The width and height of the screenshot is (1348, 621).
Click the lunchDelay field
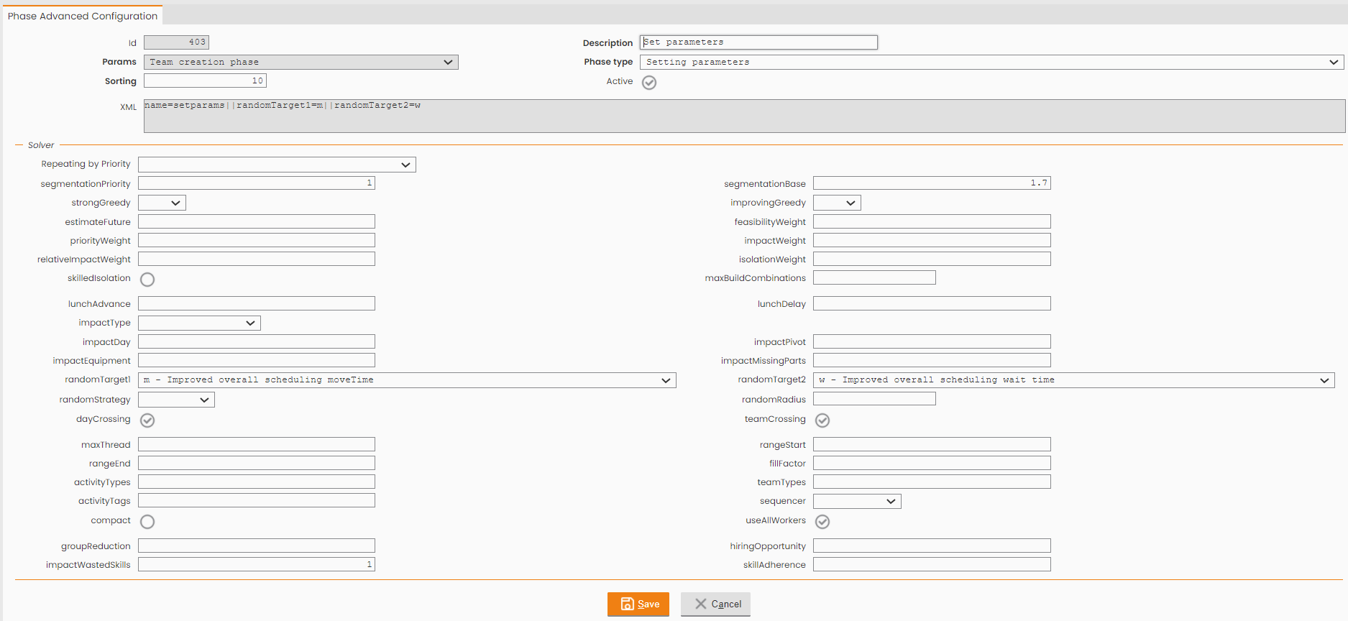coord(932,303)
